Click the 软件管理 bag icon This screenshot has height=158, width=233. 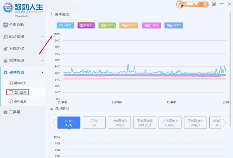click(5, 60)
